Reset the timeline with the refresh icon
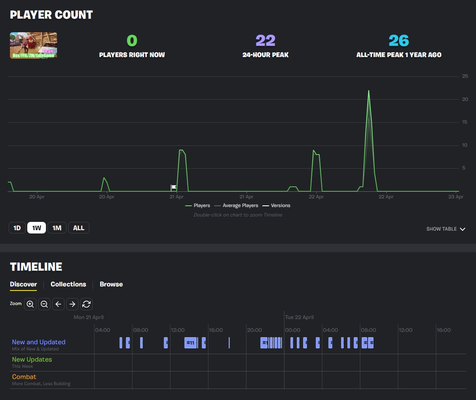Image resolution: width=476 pixels, height=400 pixels. click(86, 304)
